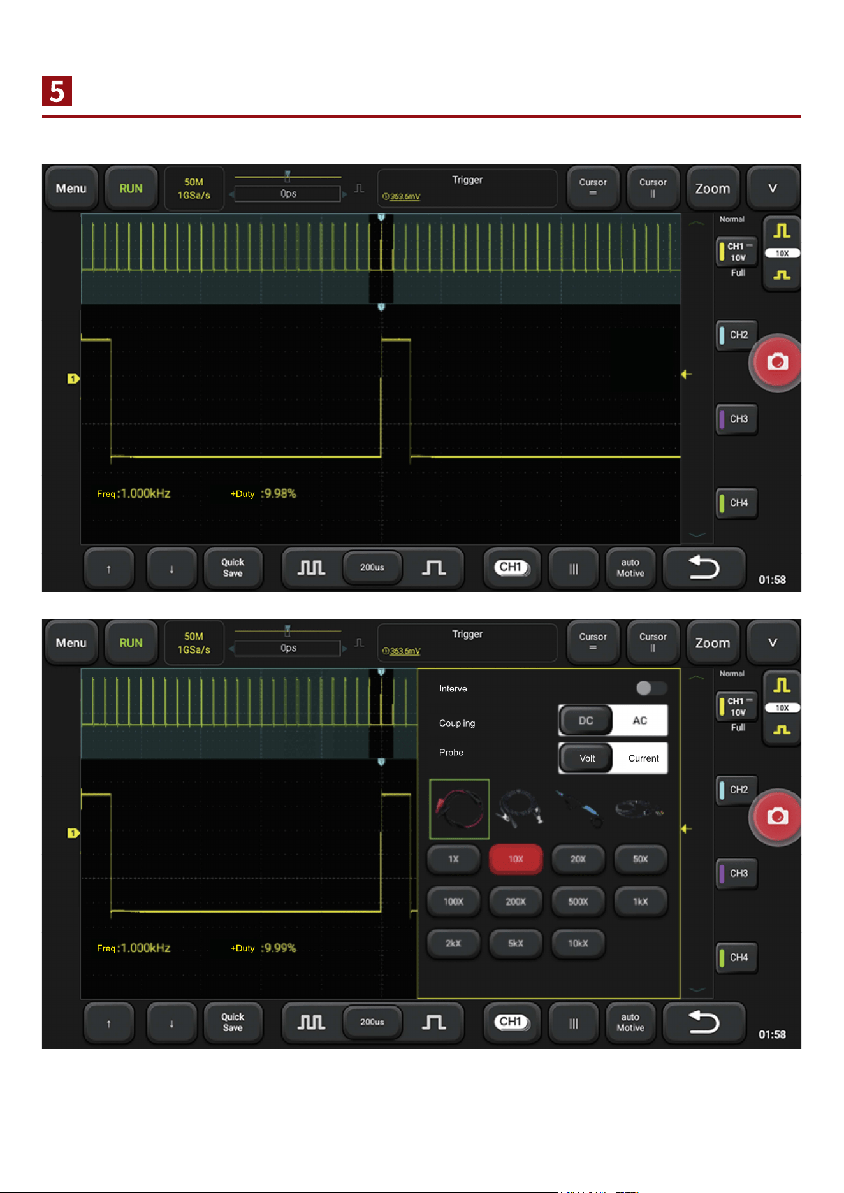844x1193 pixels.
Task: Increase time base with single-pulse icon, bottom screenshot
Action: [x=433, y=1022]
